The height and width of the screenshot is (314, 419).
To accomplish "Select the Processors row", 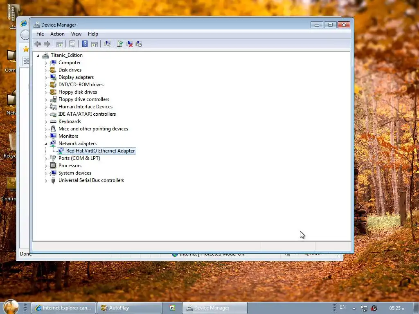I will coord(70,166).
